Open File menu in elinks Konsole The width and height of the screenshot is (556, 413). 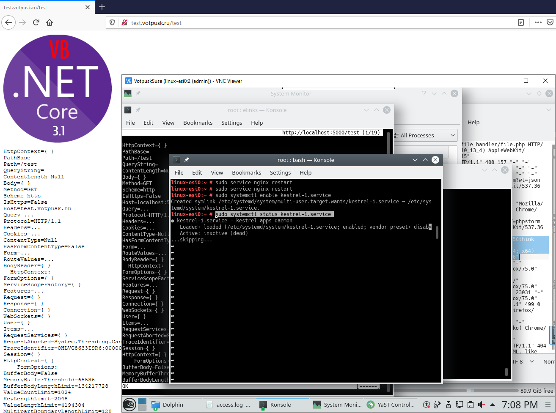130,123
